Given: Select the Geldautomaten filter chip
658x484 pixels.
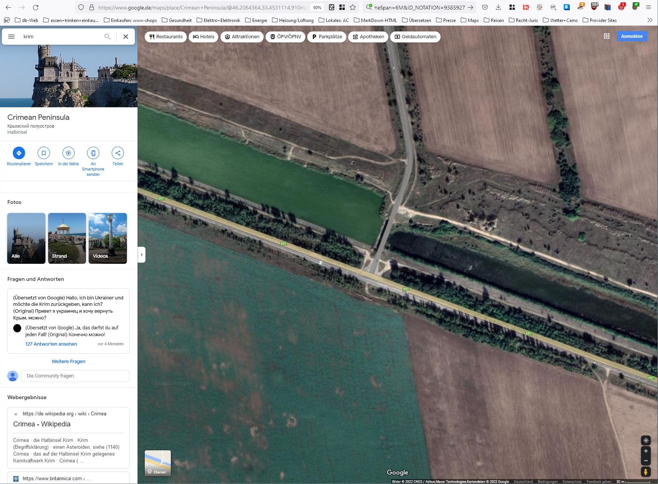Looking at the screenshot, I should [415, 37].
